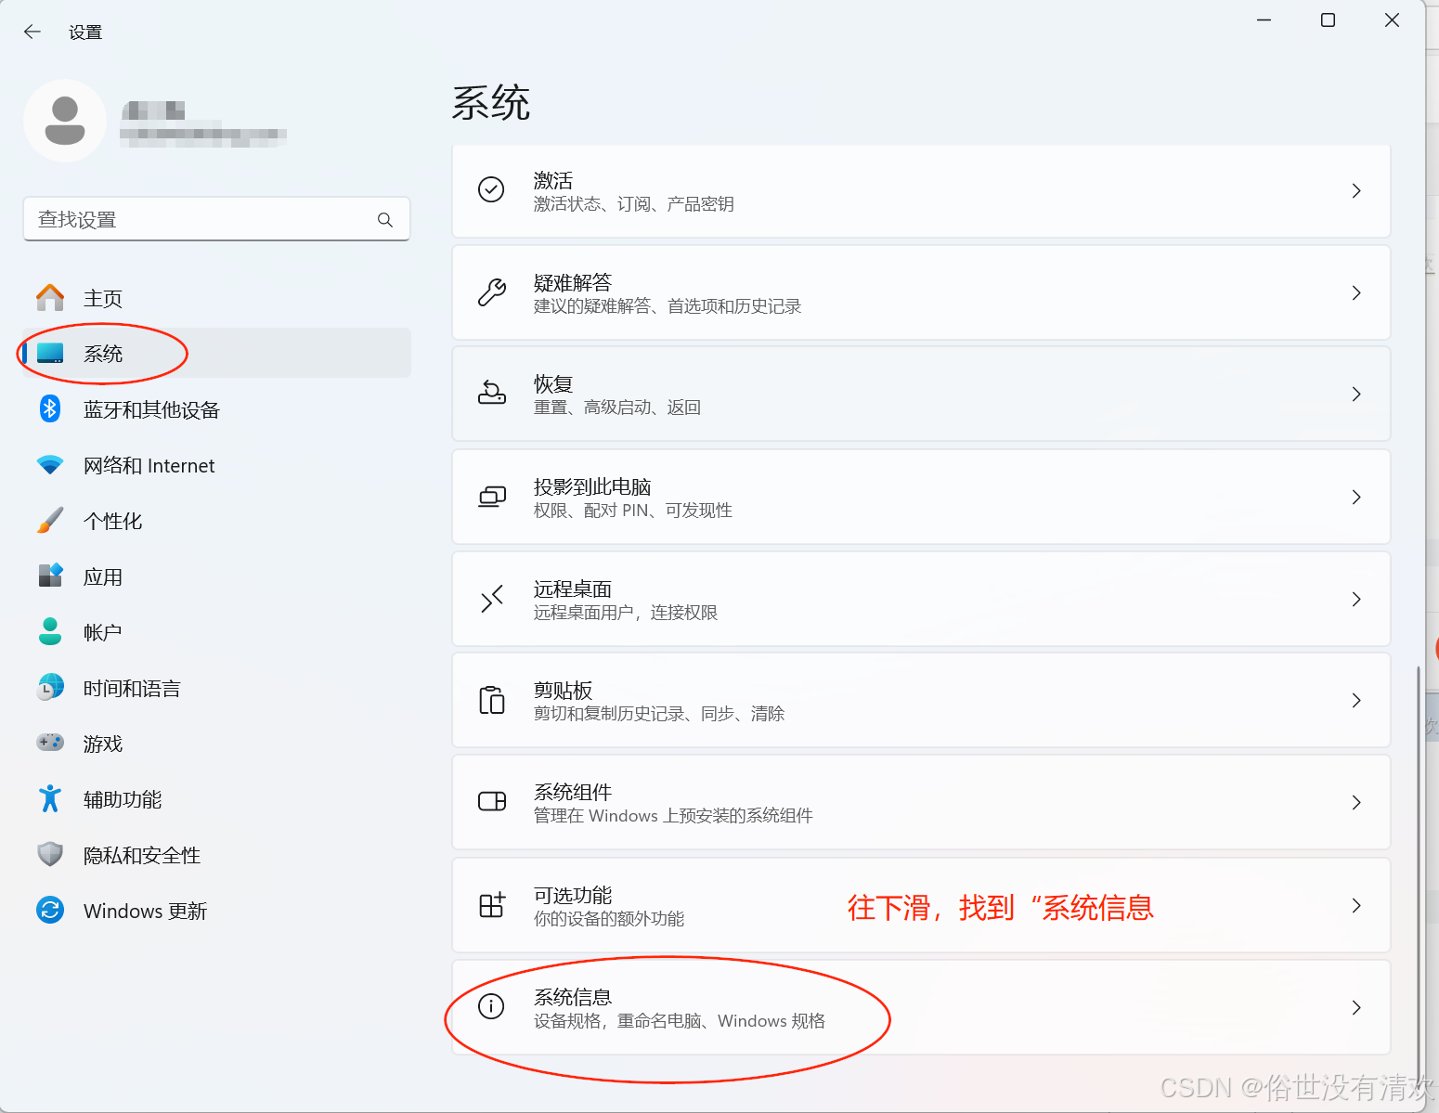
Task: Expand the 剪贴板 row chevron
Action: tap(1356, 700)
